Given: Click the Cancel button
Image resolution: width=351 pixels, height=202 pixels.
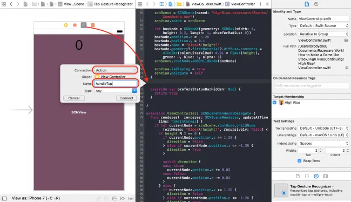Looking at the screenshot, I should pos(74,98).
